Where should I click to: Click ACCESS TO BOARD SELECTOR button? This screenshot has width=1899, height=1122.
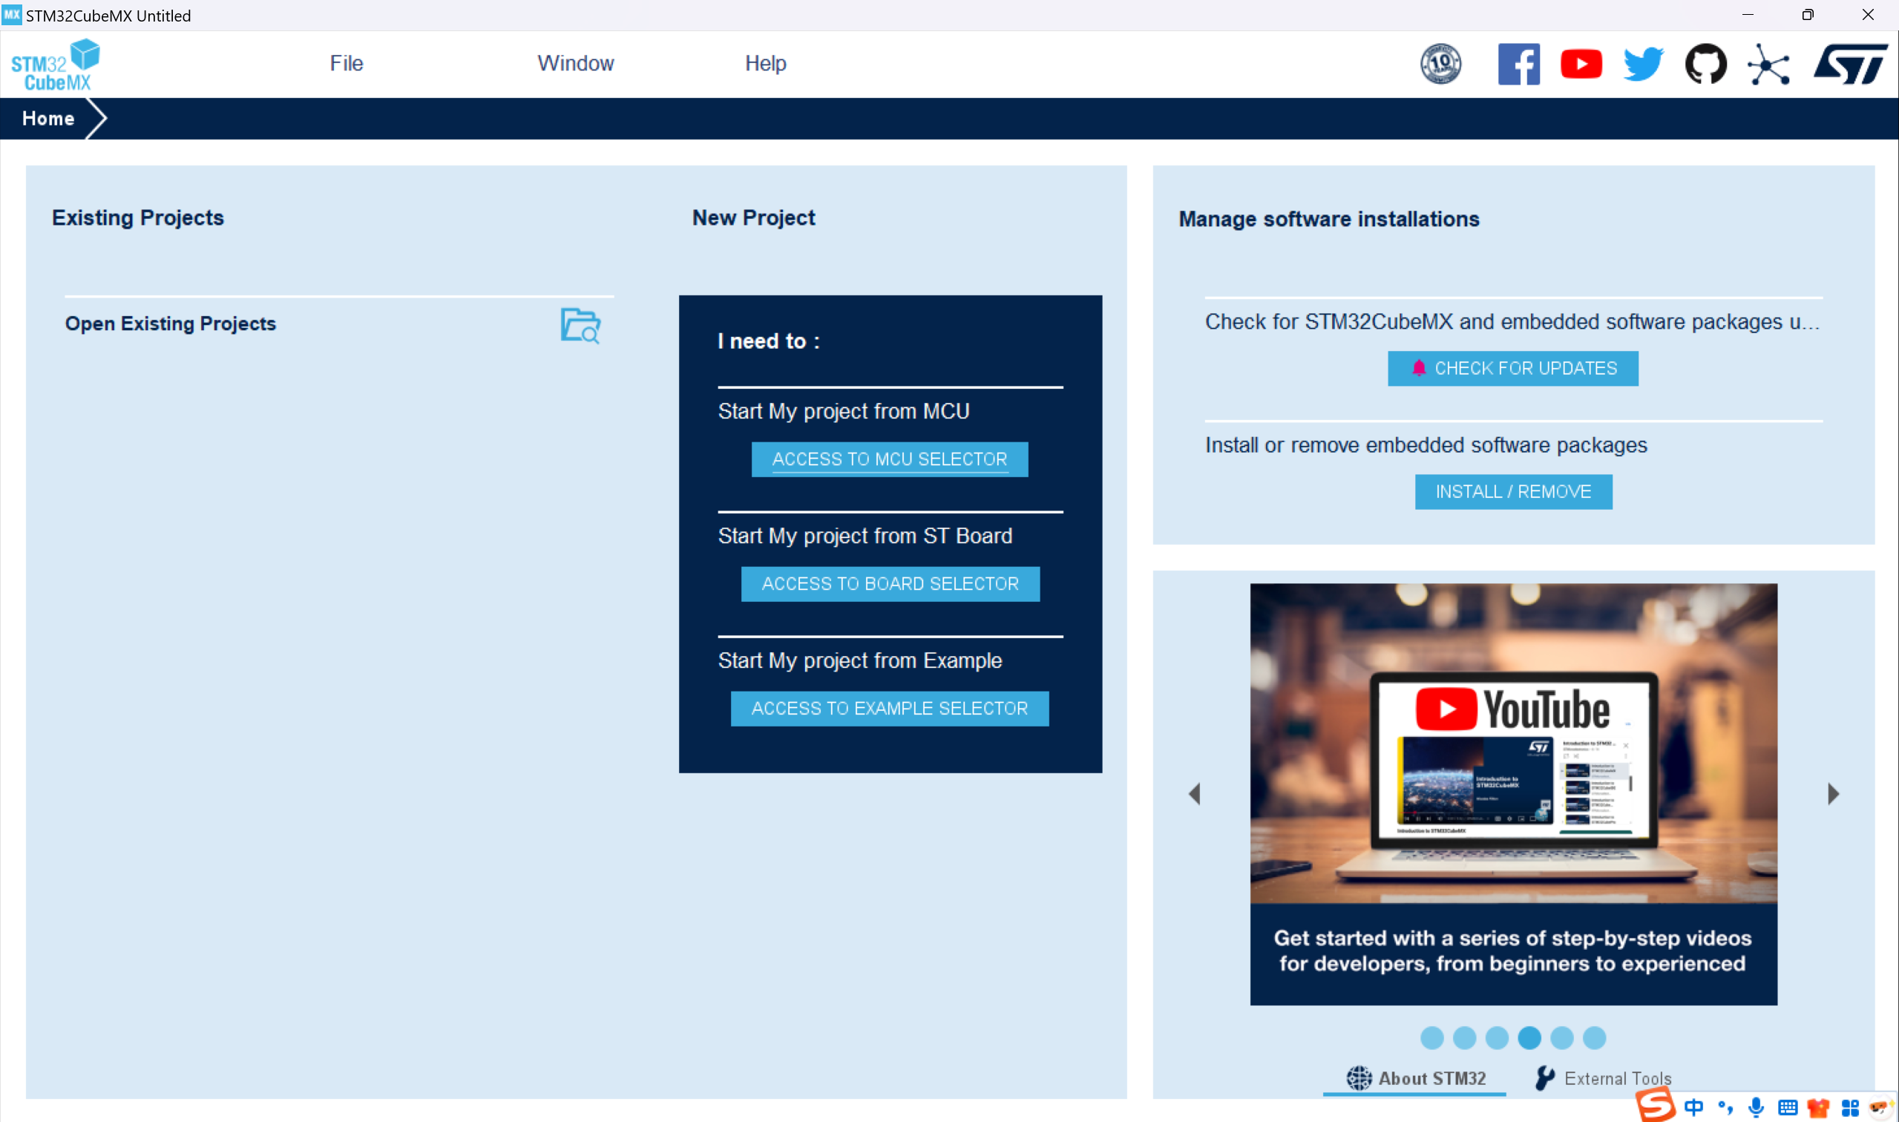(x=890, y=584)
